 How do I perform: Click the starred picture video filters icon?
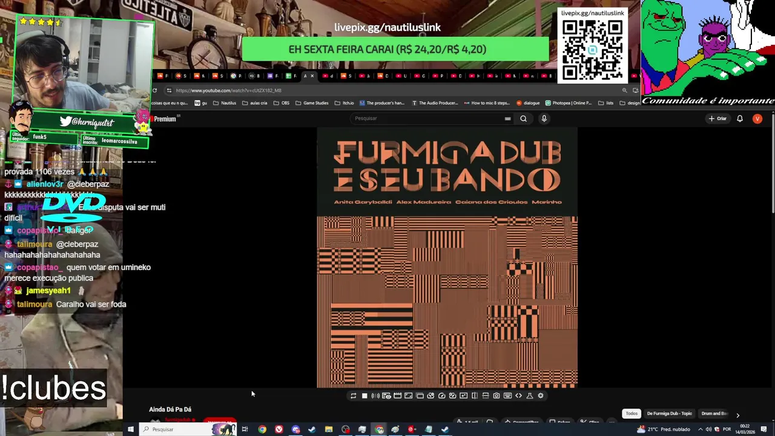(x=464, y=395)
